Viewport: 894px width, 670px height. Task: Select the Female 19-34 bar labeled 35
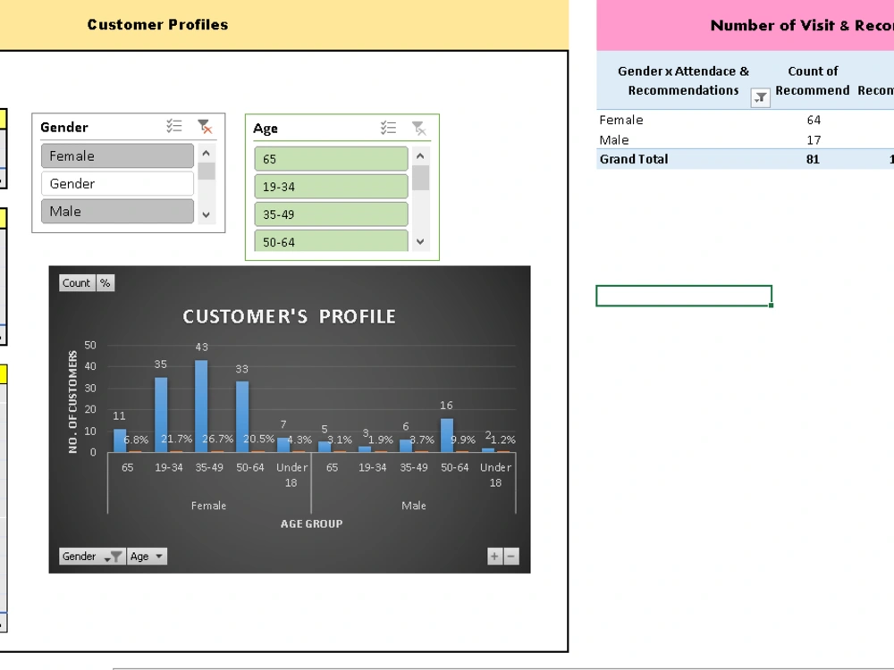161,415
